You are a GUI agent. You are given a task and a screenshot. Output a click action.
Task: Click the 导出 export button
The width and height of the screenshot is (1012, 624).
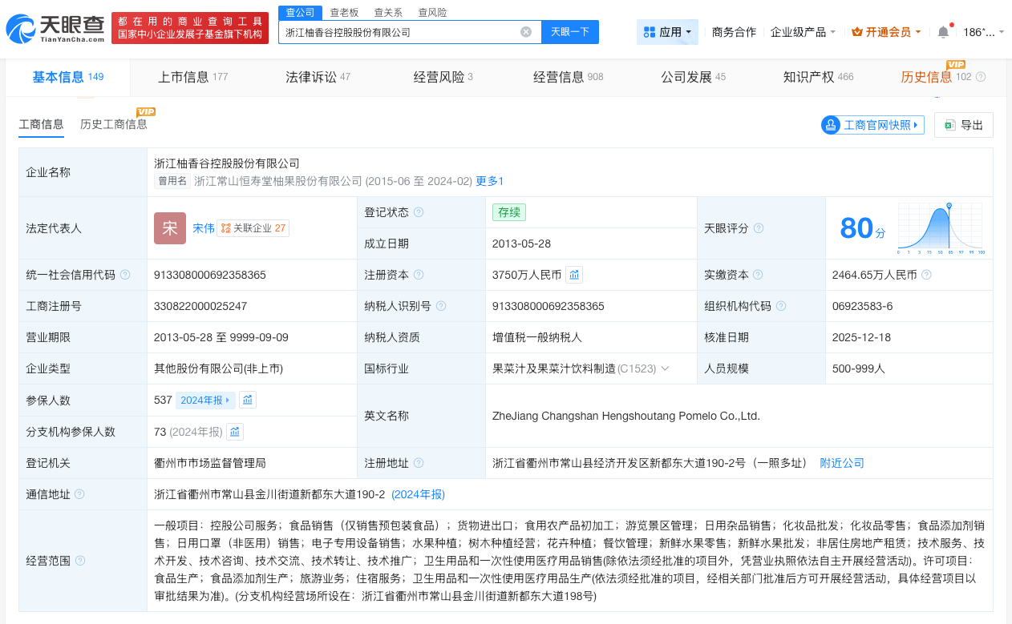pos(964,125)
